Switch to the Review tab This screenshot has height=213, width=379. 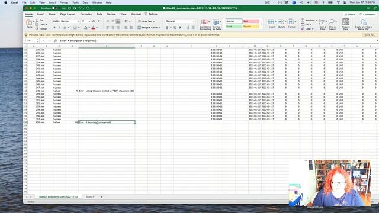coord(111,14)
